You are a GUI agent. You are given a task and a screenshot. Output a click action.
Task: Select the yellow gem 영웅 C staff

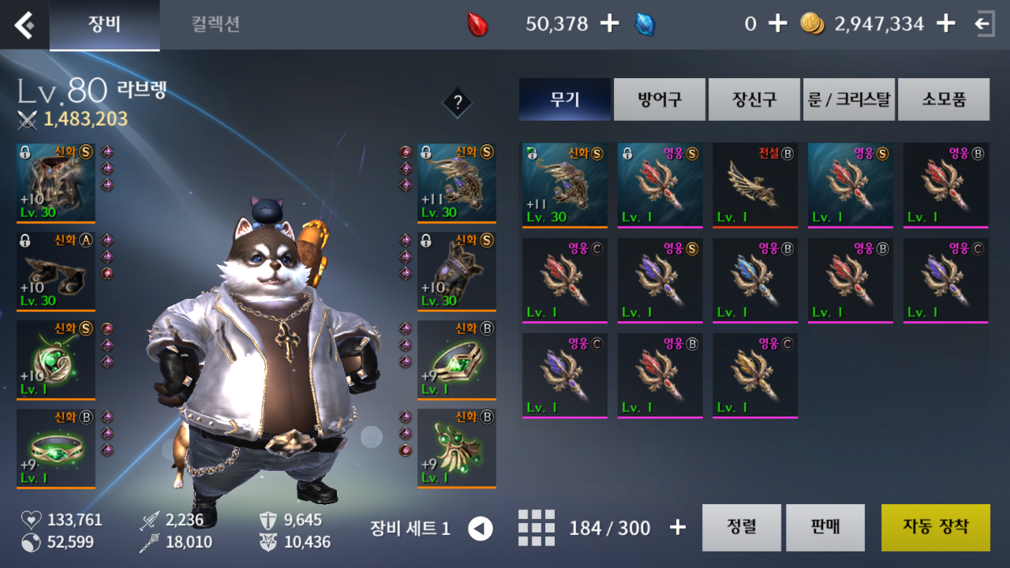click(x=755, y=376)
